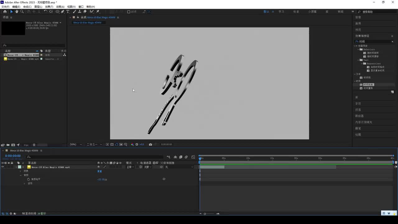Open the 编辑(E) menu
398x224 pixels.
(x=16, y=7)
